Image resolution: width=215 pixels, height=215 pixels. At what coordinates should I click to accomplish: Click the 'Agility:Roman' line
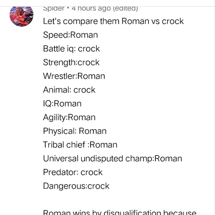coord(69,117)
